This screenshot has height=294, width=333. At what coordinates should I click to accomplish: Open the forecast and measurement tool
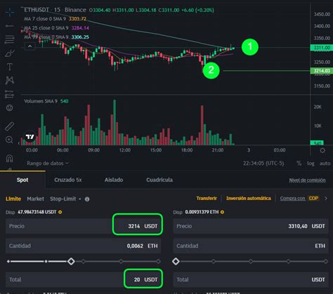(x=10, y=94)
